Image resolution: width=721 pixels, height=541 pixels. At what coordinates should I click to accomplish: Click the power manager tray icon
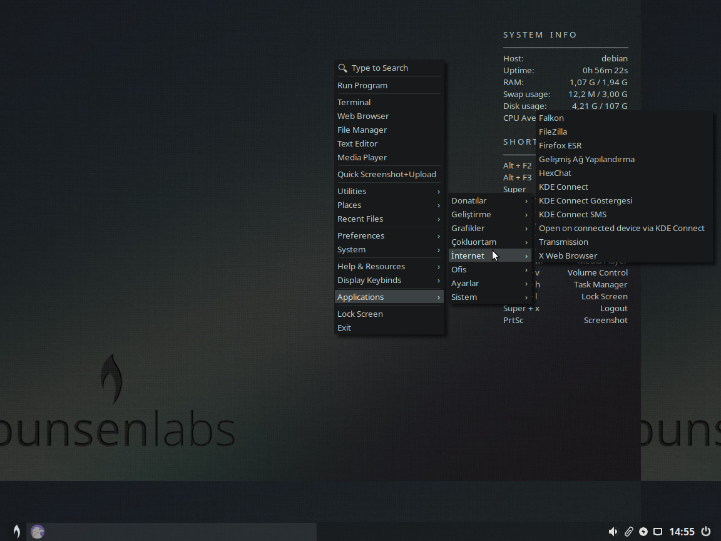coord(643,532)
